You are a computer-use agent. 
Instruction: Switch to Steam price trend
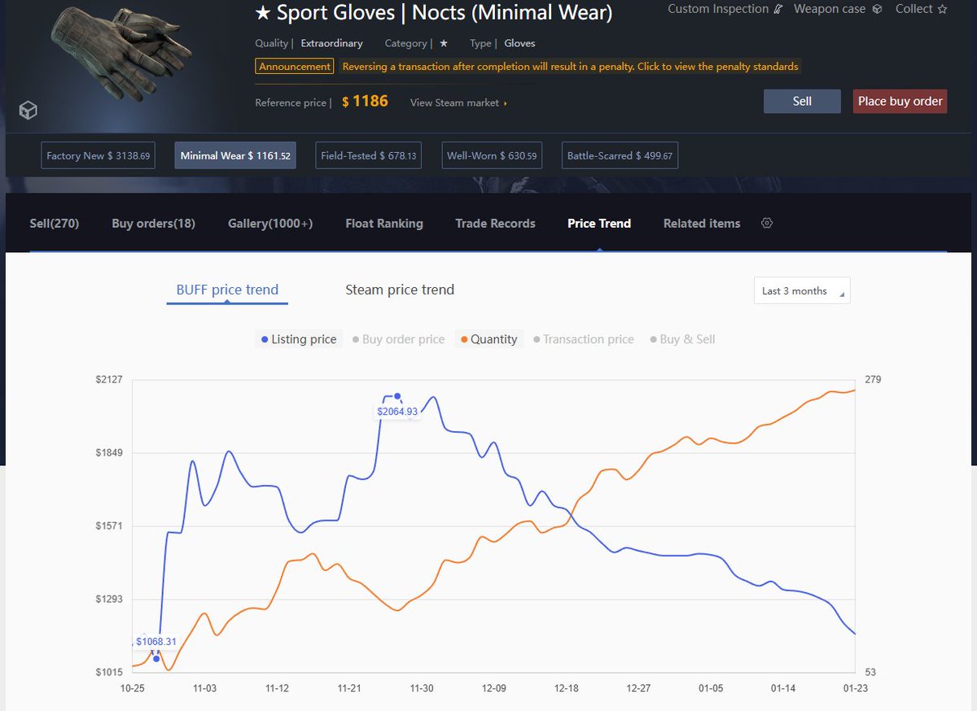coord(400,290)
